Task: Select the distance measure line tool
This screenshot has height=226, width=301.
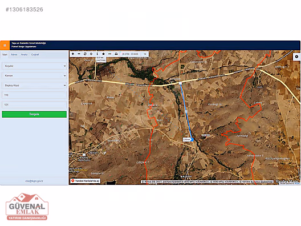Action: click(109, 54)
